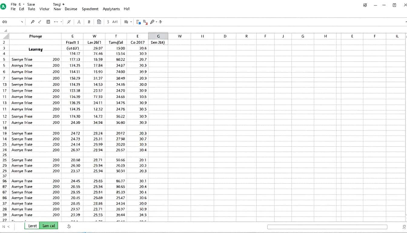The image size is (407, 233).
Task: Click the gray fill shape icon
Action: (x=126, y=22)
